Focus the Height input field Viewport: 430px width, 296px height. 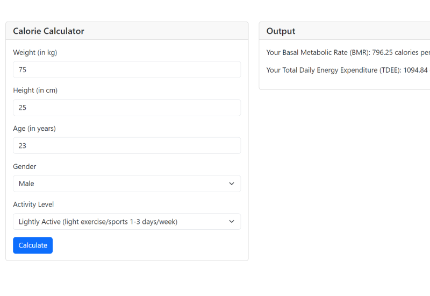126,108
